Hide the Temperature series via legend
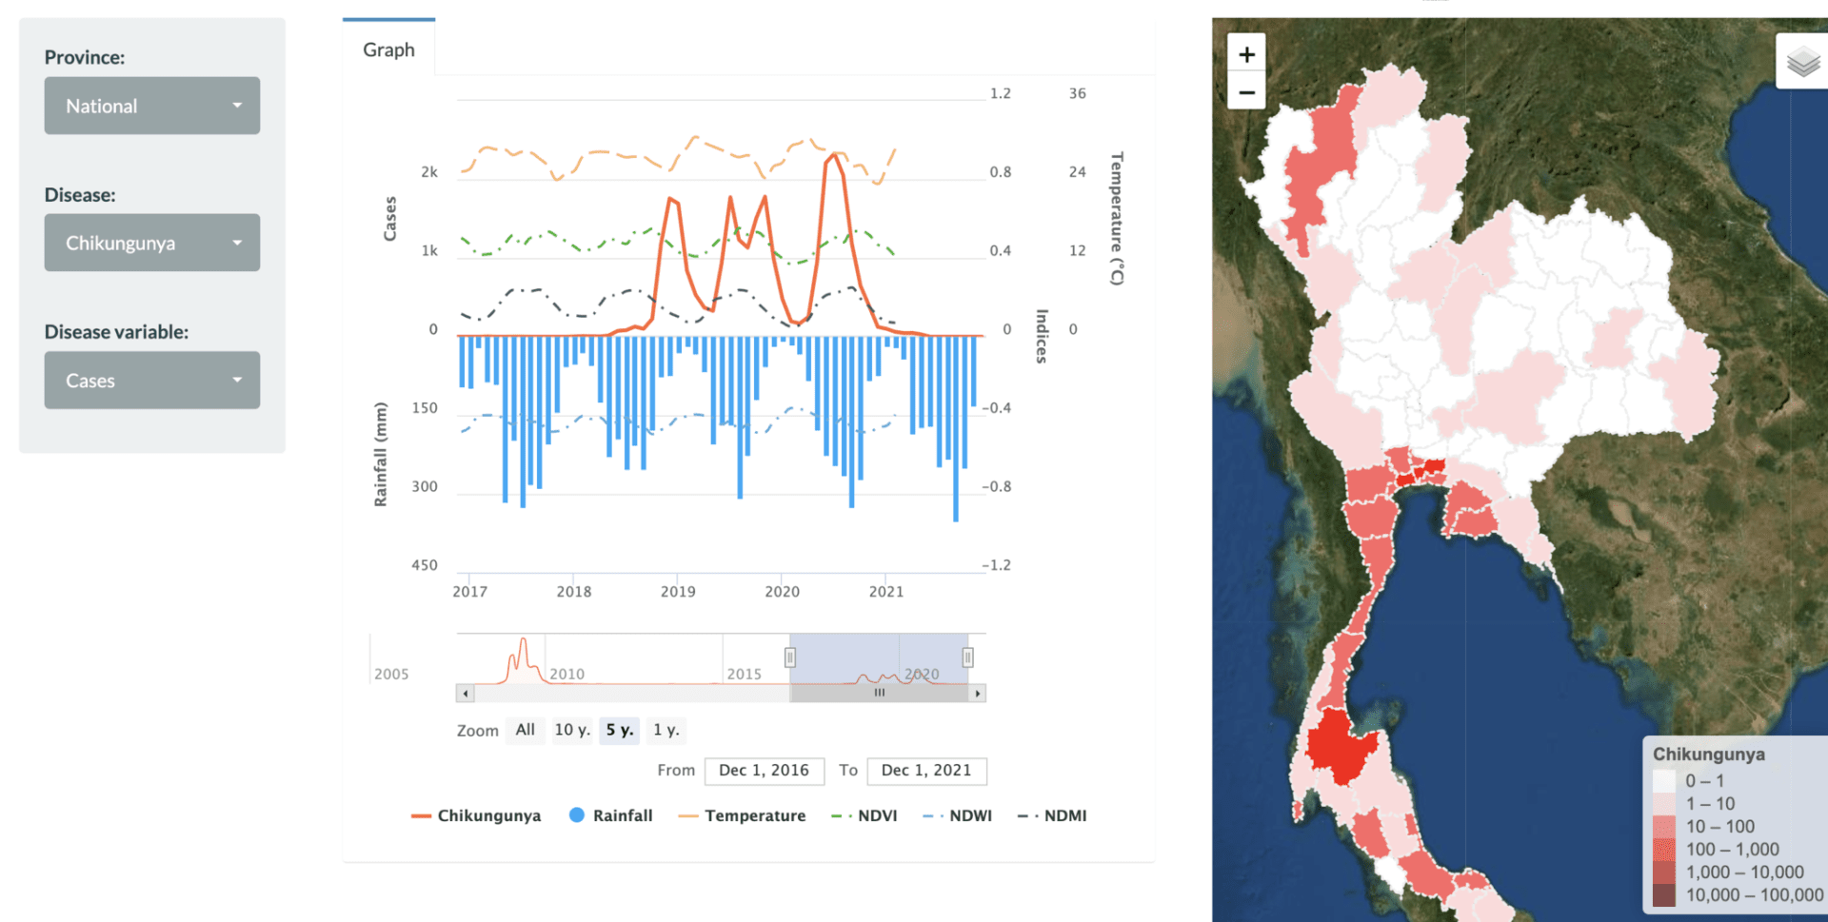Image resolution: width=1828 pixels, height=922 pixels. [743, 815]
